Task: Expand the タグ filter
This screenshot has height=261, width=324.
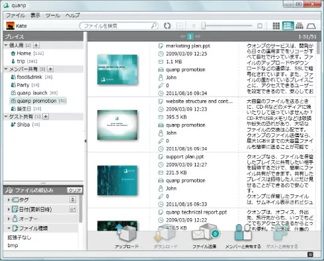Action: click(9, 200)
